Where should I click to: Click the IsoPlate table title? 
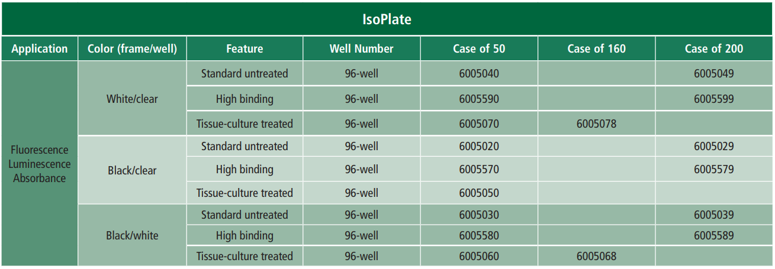[387, 20]
